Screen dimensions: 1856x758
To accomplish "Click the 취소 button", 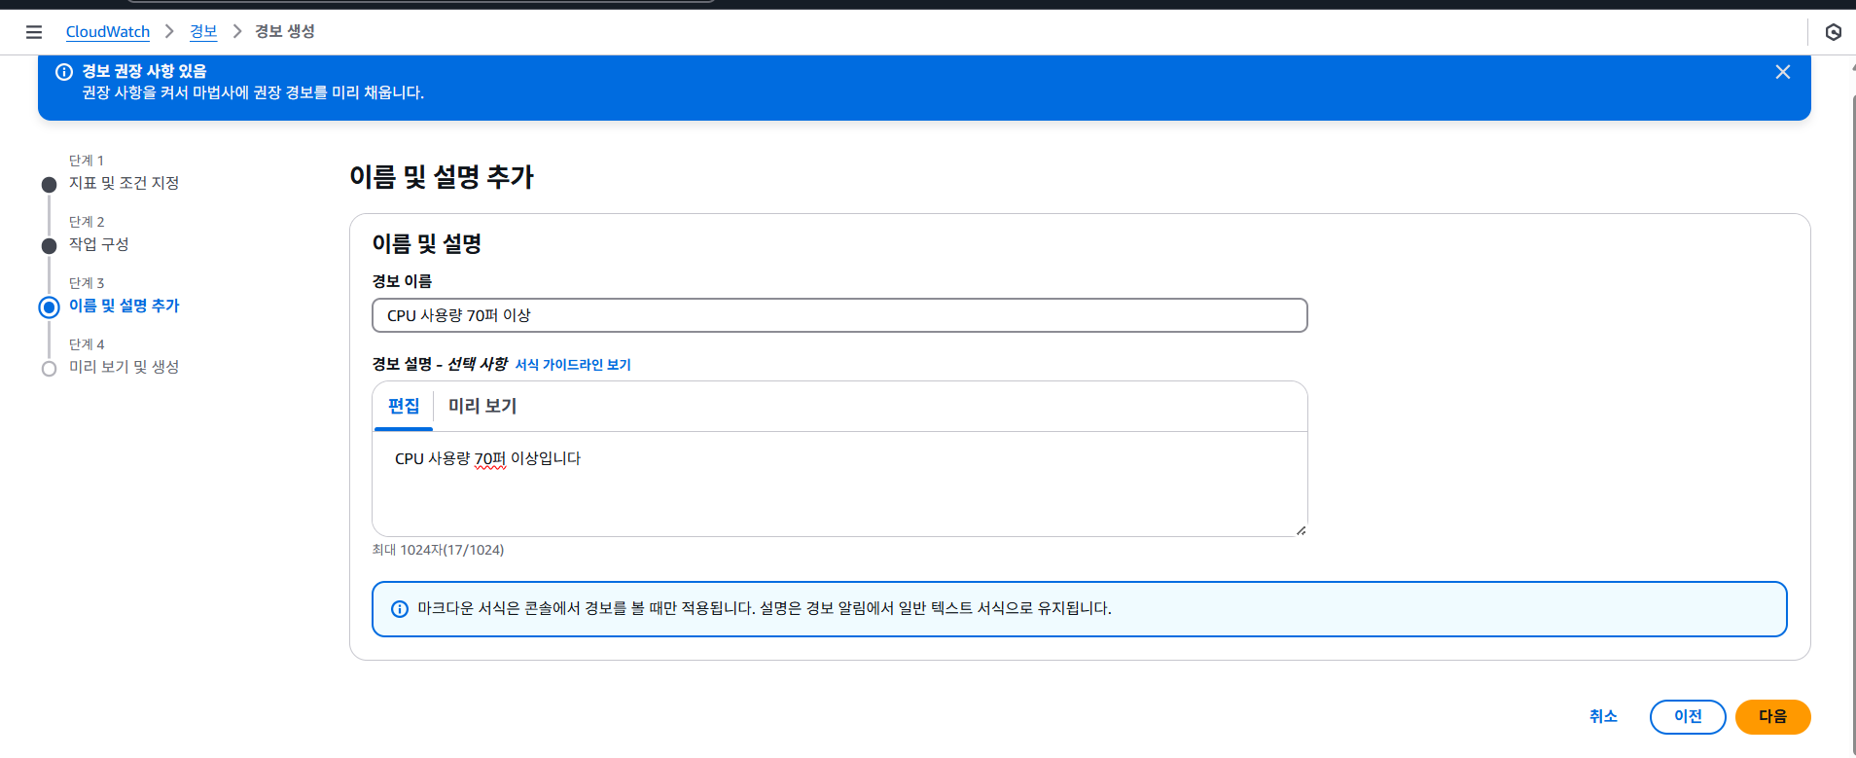I will [x=1602, y=717].
